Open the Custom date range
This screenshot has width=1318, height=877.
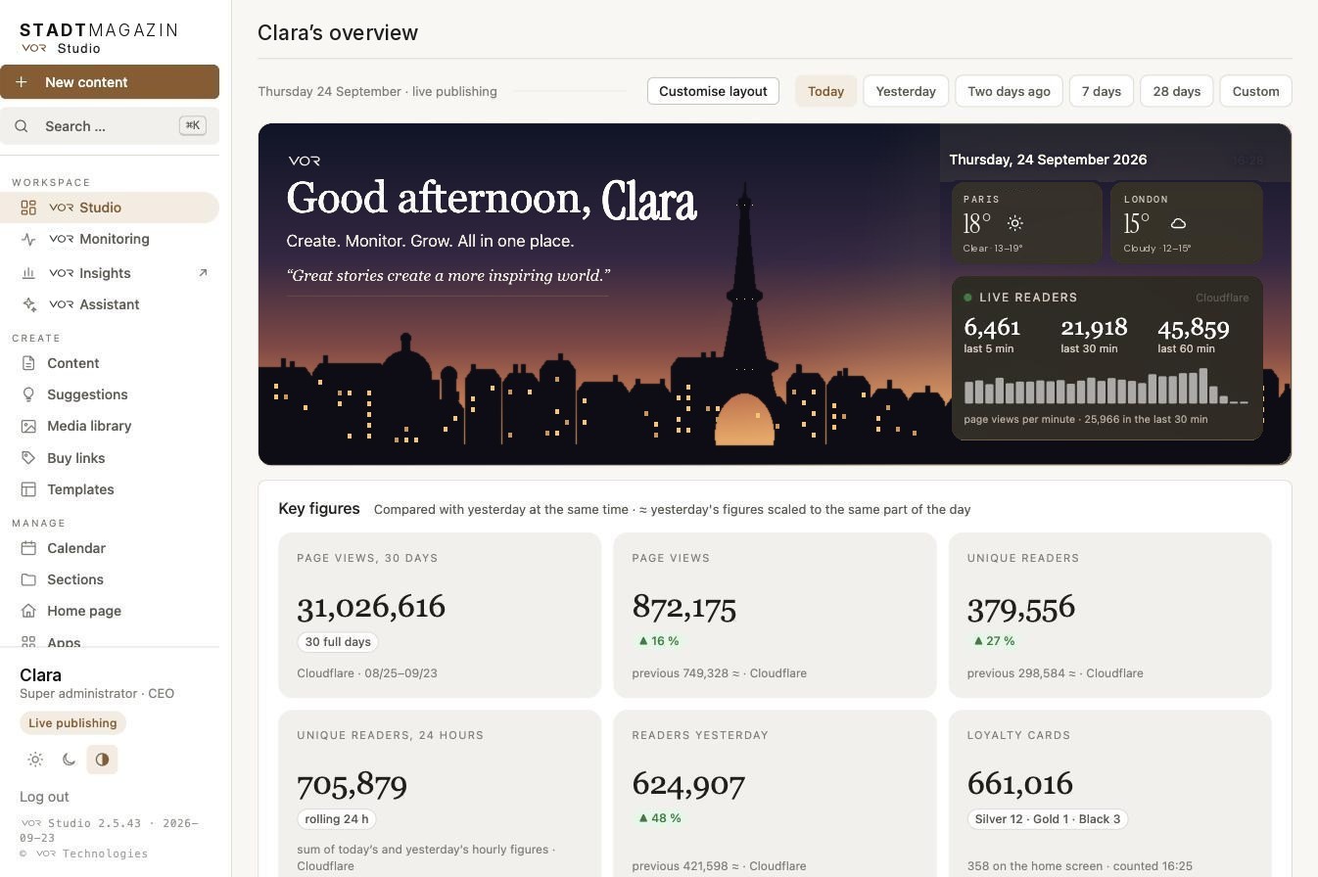pos(1256,91)
